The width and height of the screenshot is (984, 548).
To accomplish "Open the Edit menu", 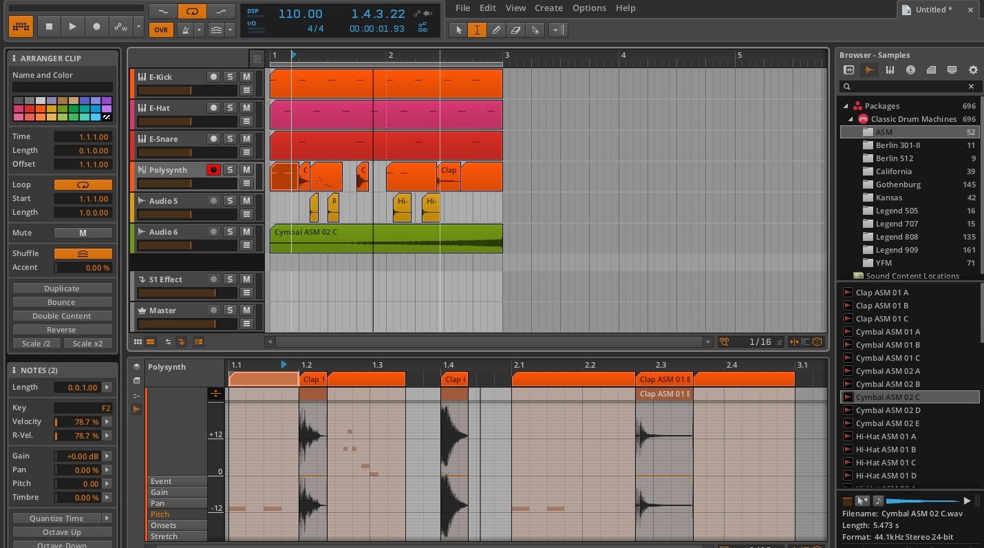I will pos(487,8).
